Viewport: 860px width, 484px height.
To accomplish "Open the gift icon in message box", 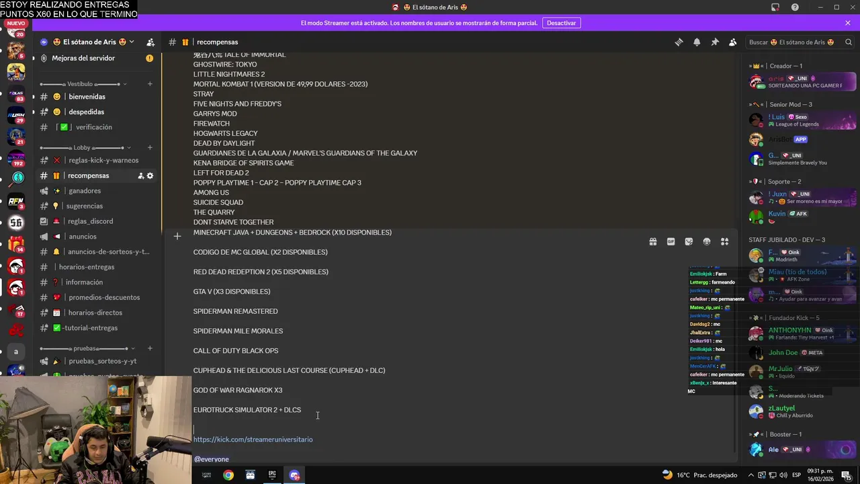I will click(x=652, y=242).
